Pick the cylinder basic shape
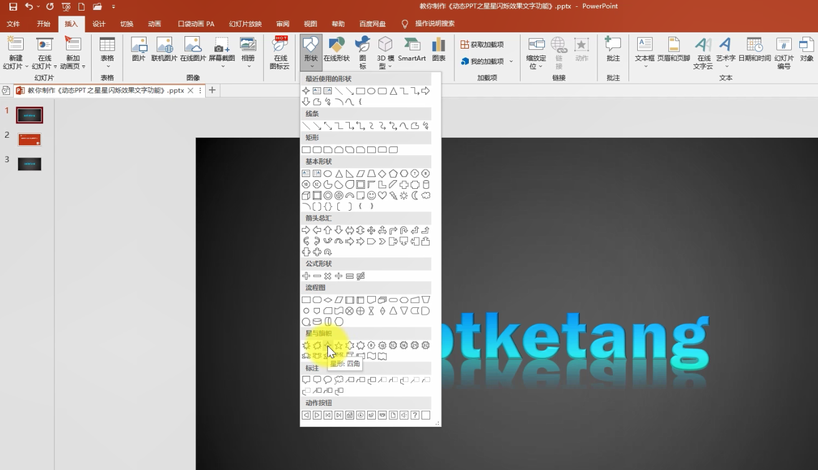818x470 pixels. 426,185
